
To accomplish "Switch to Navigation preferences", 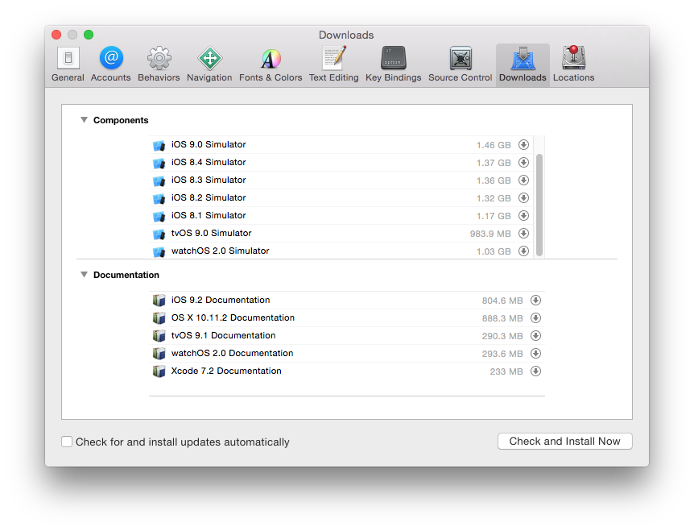I will (x=209, y=64).
